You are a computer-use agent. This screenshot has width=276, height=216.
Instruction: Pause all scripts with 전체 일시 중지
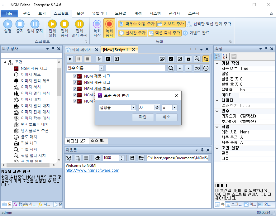tap(79, 28)
